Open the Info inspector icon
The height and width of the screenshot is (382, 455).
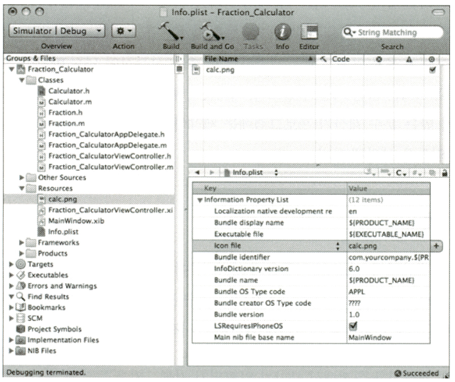tap(282, 32)
